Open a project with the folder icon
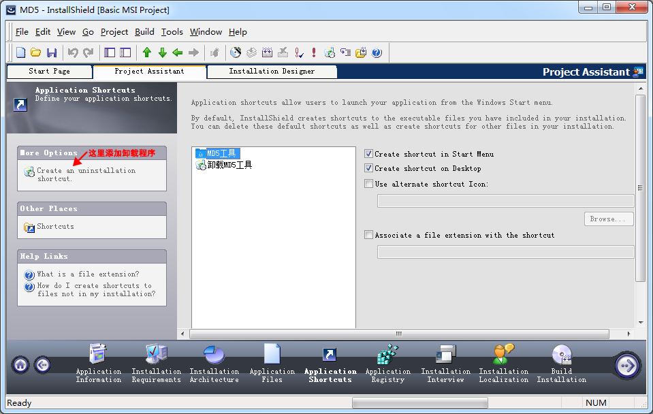Viewport: 653px width, 414px height. pos(36,52)
